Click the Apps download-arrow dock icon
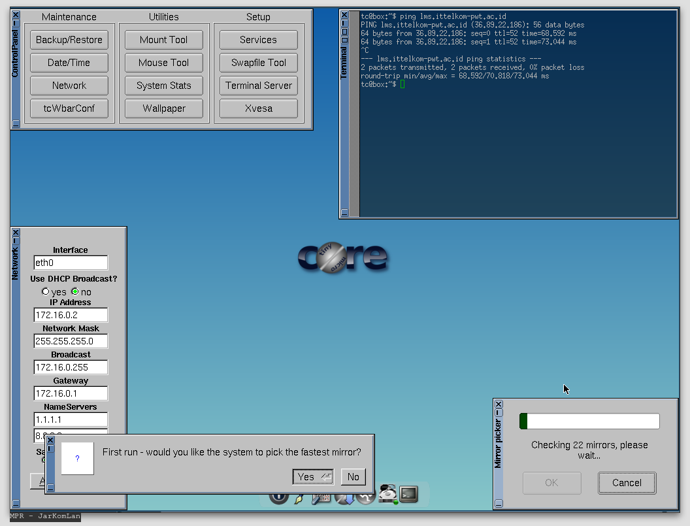690x526 pixels. coord(344,499)
